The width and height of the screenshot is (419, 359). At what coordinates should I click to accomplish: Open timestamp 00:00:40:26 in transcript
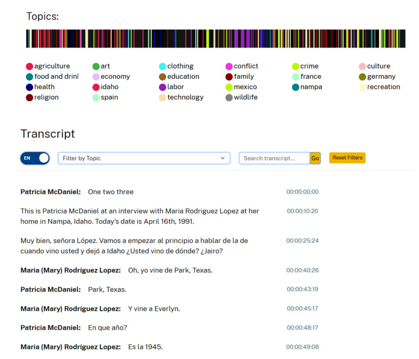tap(302, 270)
